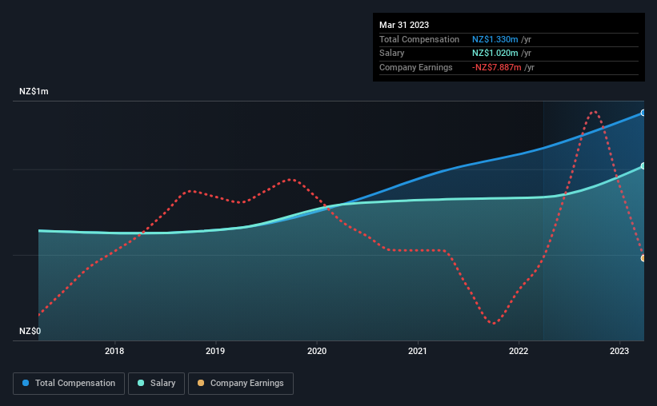Image resolution: width=657 pixels, height=406 pixels.
Task: Toggle the Total Compensation legend button
Action: click(x=69, y=384)
